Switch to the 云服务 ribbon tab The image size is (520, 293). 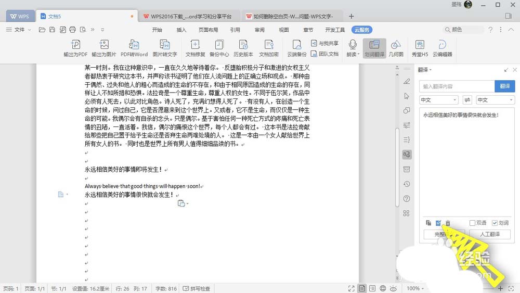362,30
